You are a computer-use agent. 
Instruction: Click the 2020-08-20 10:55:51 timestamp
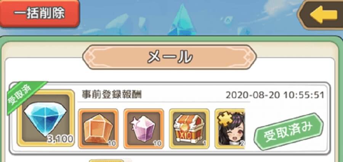[x=275, y=95]
